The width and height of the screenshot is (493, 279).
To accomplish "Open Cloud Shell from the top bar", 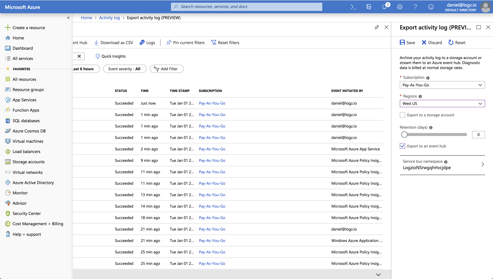I will [x=353, y=7].
